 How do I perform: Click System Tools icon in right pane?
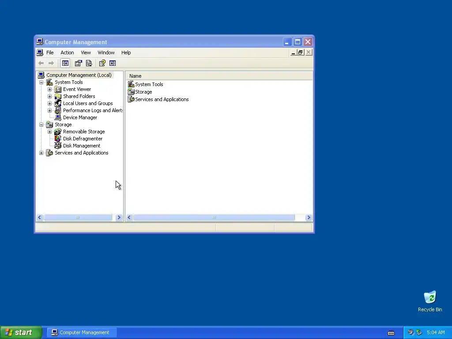point(131,84)
